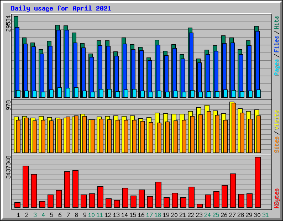Select the red KBytes bar for day 27
Screen dimensions: 283x221
pyautogui.click(x=233, y=191)
